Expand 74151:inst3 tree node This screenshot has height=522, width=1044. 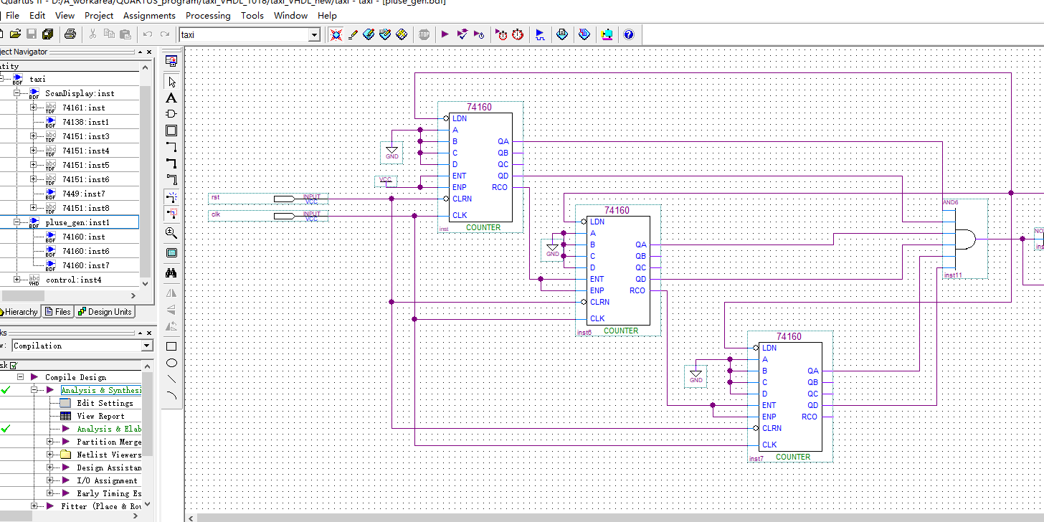click(33, 136)
